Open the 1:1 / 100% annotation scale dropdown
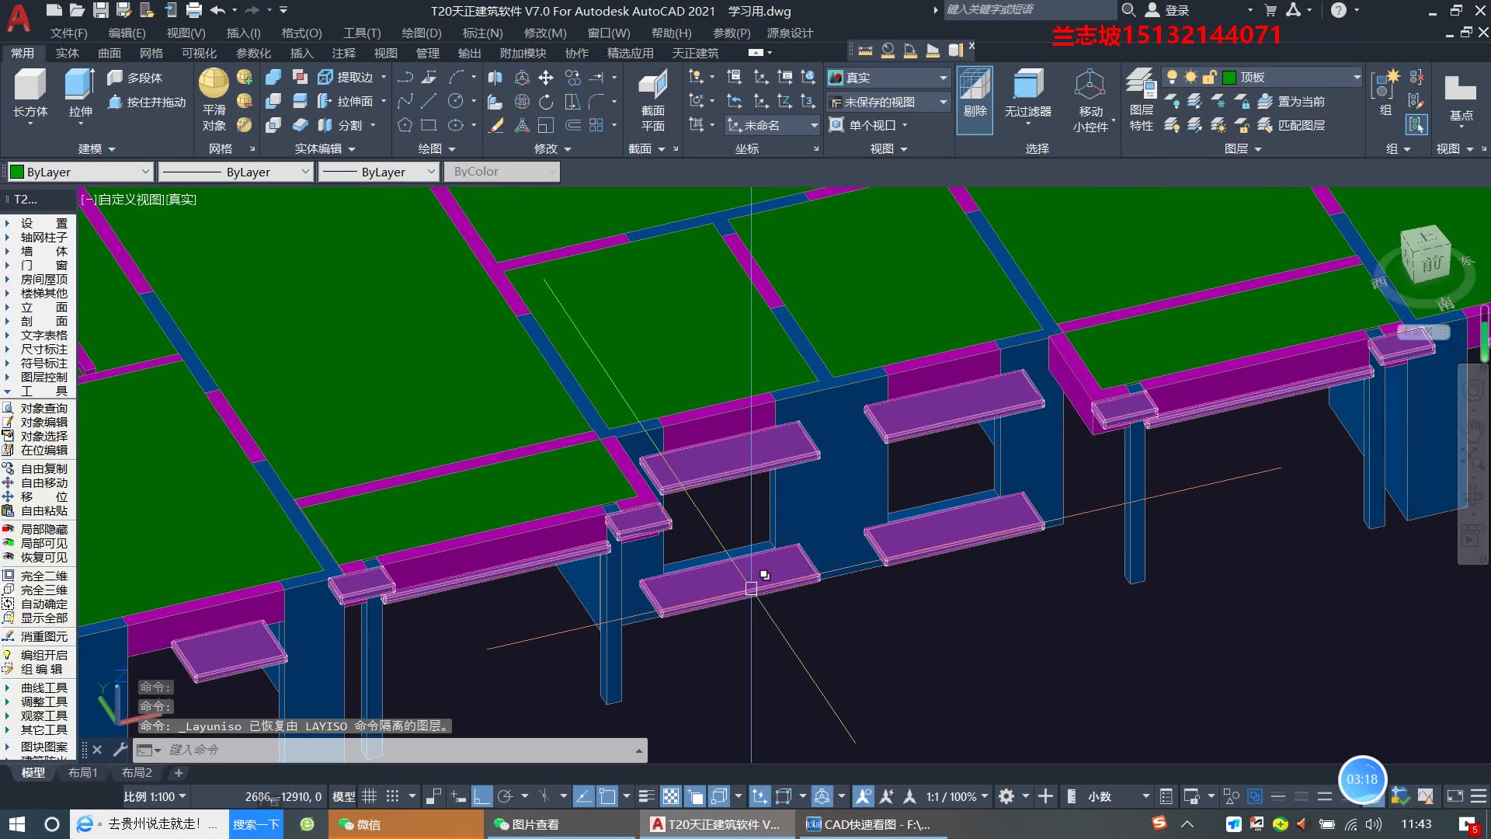Screen dimensions: 1491x839 [957, 796]
